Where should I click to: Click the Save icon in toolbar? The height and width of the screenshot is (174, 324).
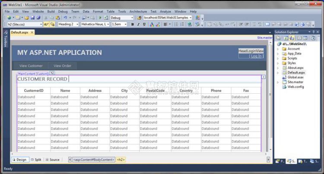[x=32, y=18]
